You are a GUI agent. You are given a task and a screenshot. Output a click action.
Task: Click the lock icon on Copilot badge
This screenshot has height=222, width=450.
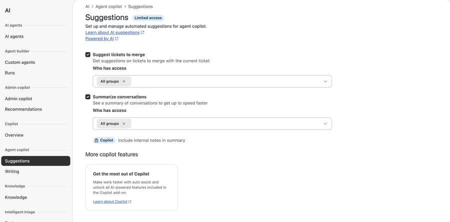click(x=96, y=140)
